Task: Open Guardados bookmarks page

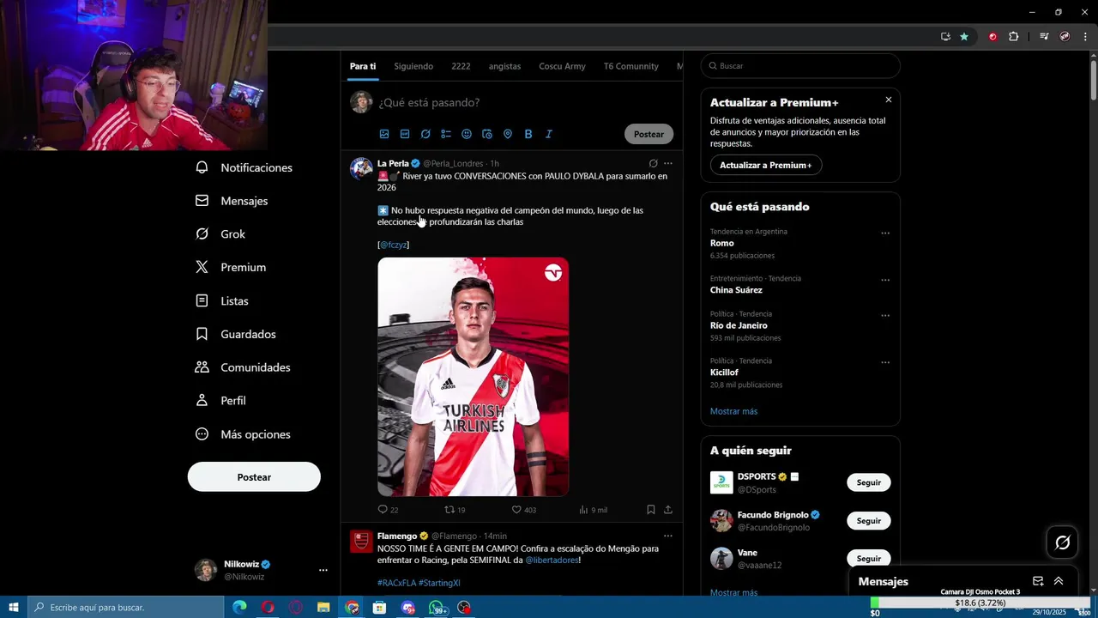Action: [x=236, y=334]
